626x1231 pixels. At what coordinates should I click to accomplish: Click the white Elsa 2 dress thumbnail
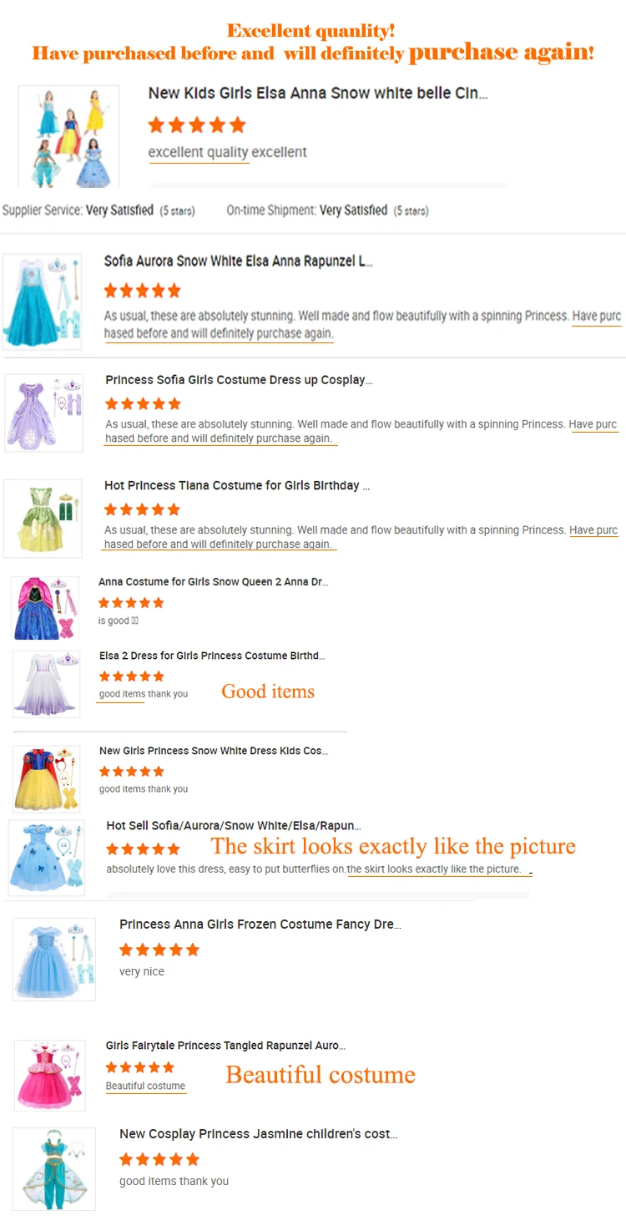pyautogui.click(x=47, y=684)
